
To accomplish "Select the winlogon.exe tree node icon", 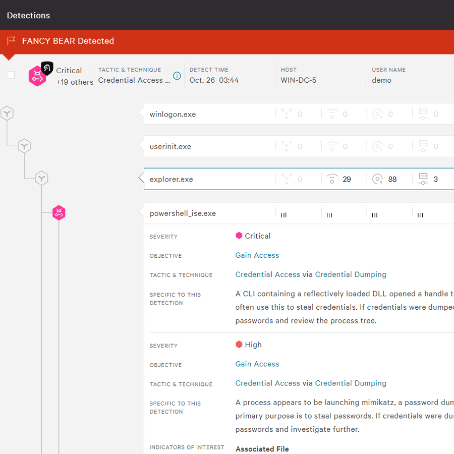I will 7,113.
